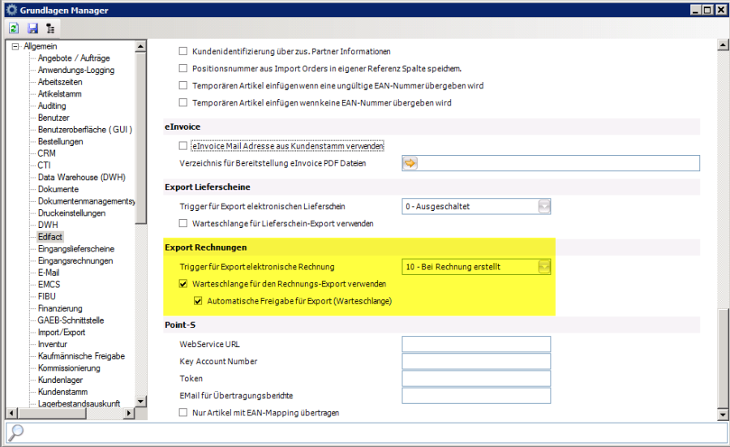
Task: Click into the Token text field
Action: click(x=476, y=379)
